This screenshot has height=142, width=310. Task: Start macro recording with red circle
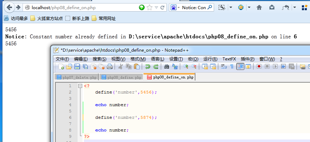pos(259,66)
